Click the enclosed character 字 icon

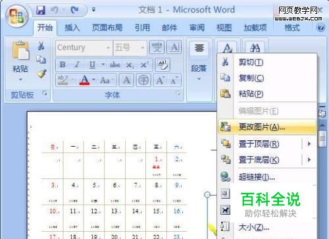[143, 80]
